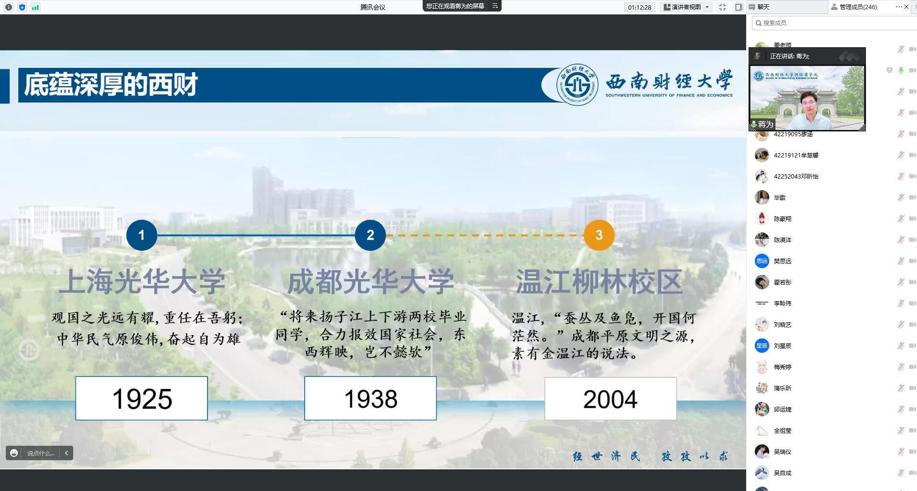This screenshot has height=491, width=917.
Task: Toggle the side panel layout icon
Action: (x=738, y=7)
